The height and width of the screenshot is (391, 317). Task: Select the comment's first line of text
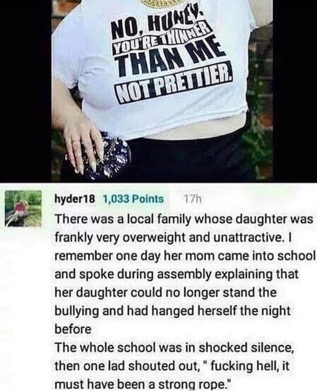pos(184,220)
